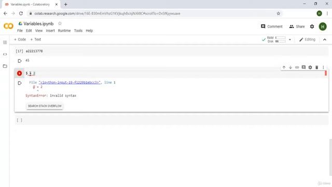Bookmark this page with star icon
Image resolution: width=332 pixels, height=187 pixels.
pos(279,14)
